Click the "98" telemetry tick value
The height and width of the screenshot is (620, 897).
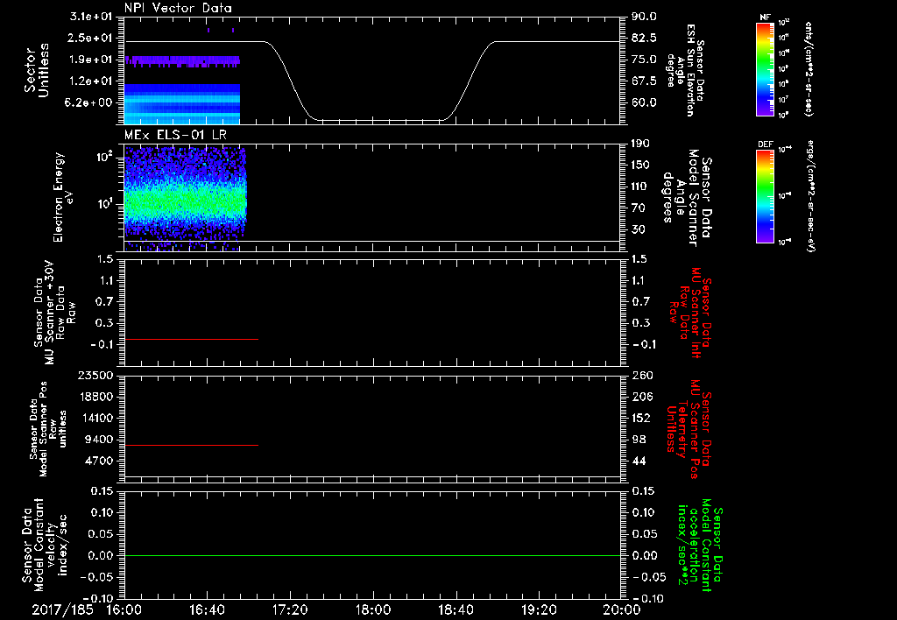[639, 440]
